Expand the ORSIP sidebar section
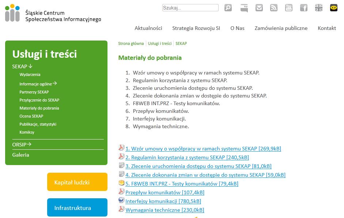This screenshot has height=218, width=344. click(22, 145)
